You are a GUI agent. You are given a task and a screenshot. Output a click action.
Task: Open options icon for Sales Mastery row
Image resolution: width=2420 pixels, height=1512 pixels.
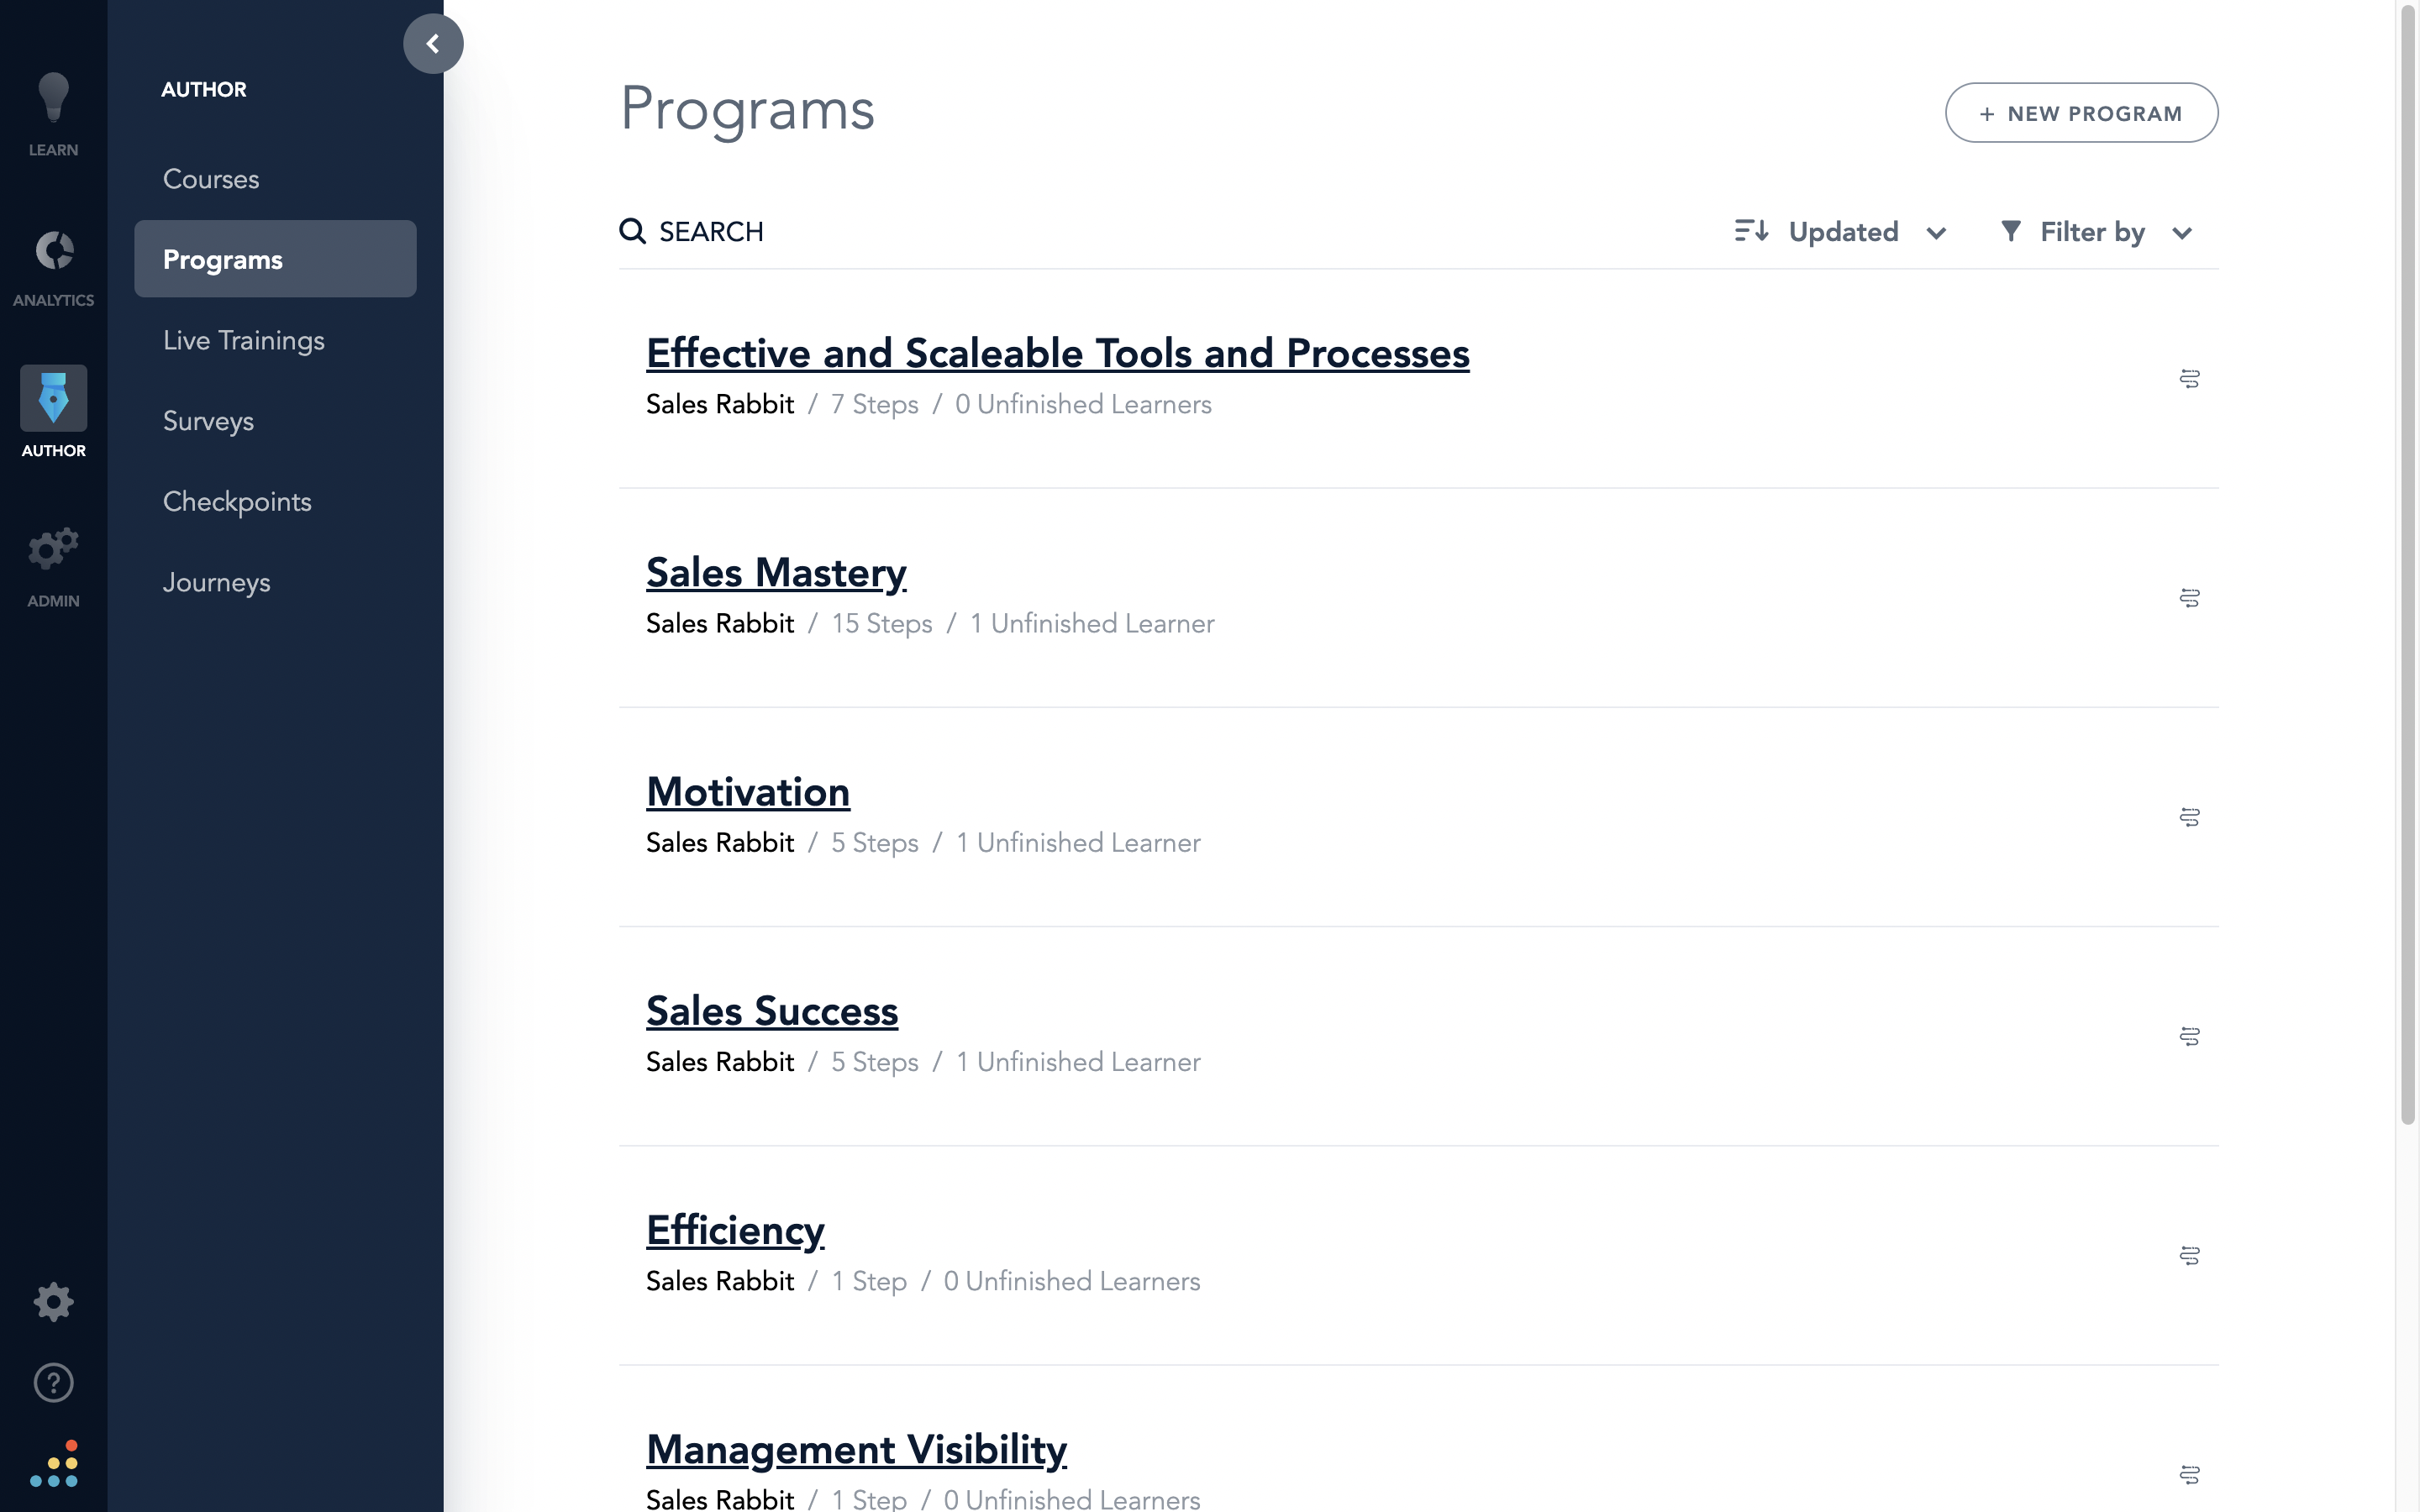[x=2189, y=598]
